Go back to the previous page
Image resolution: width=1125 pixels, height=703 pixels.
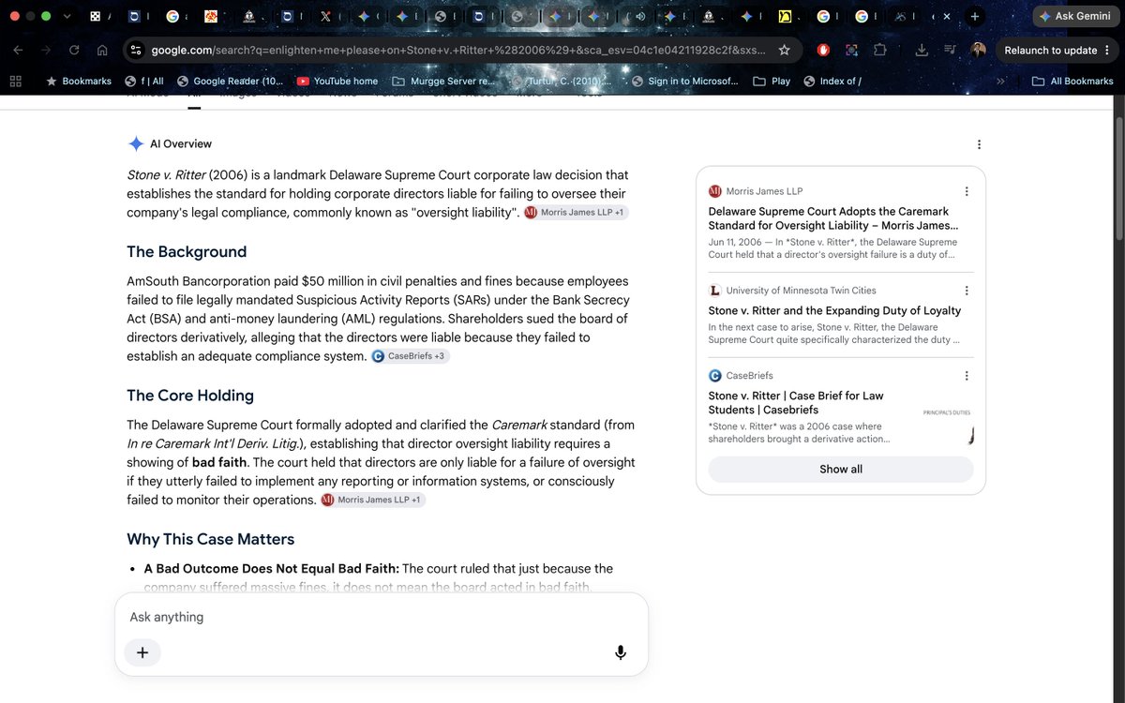20,51
